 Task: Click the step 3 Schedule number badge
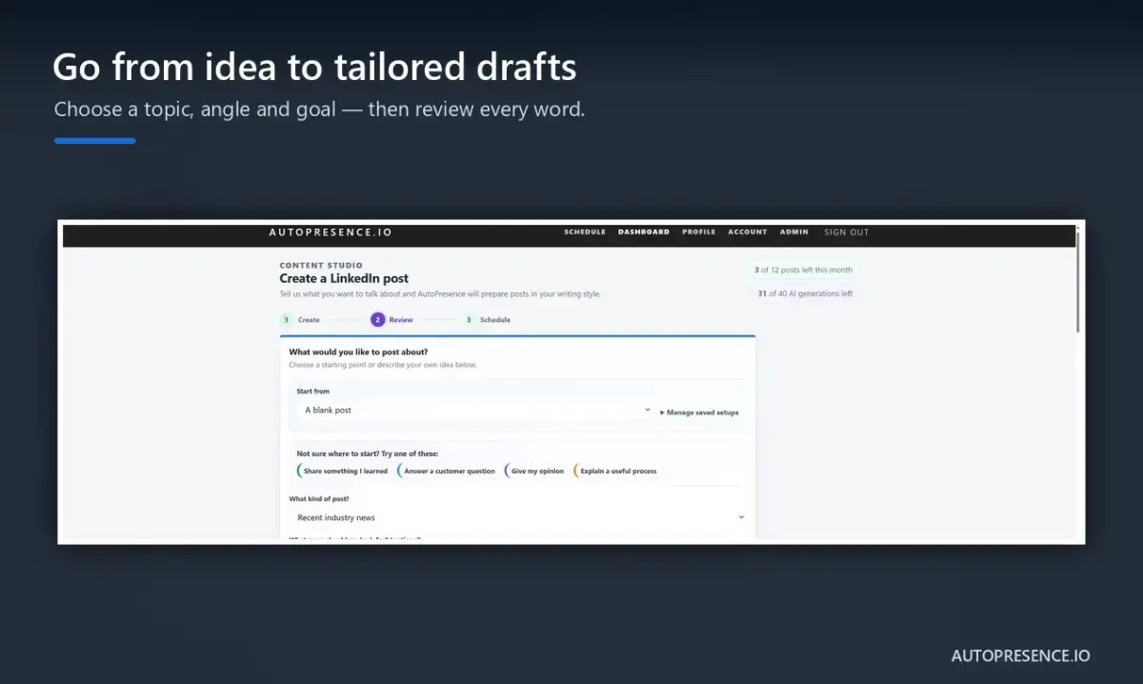coord(468,320)
